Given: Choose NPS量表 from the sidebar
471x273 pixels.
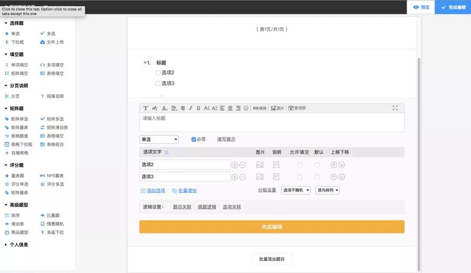Looking at the screenshot, I should pyautogui.click(x=55, y=175).
